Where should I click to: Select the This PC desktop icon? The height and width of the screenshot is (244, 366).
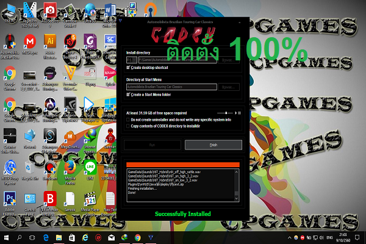[x=10, y=13]
